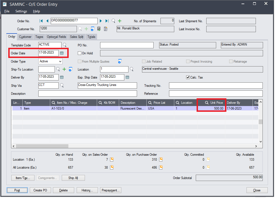This screenshot has height=198, width=276.
Task: Toggle the Retainage checkbox
Action: (x=231, y=62)
